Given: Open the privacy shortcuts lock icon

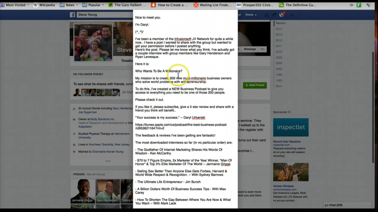Looking at the screenshot, I should [x=292, y=15].
